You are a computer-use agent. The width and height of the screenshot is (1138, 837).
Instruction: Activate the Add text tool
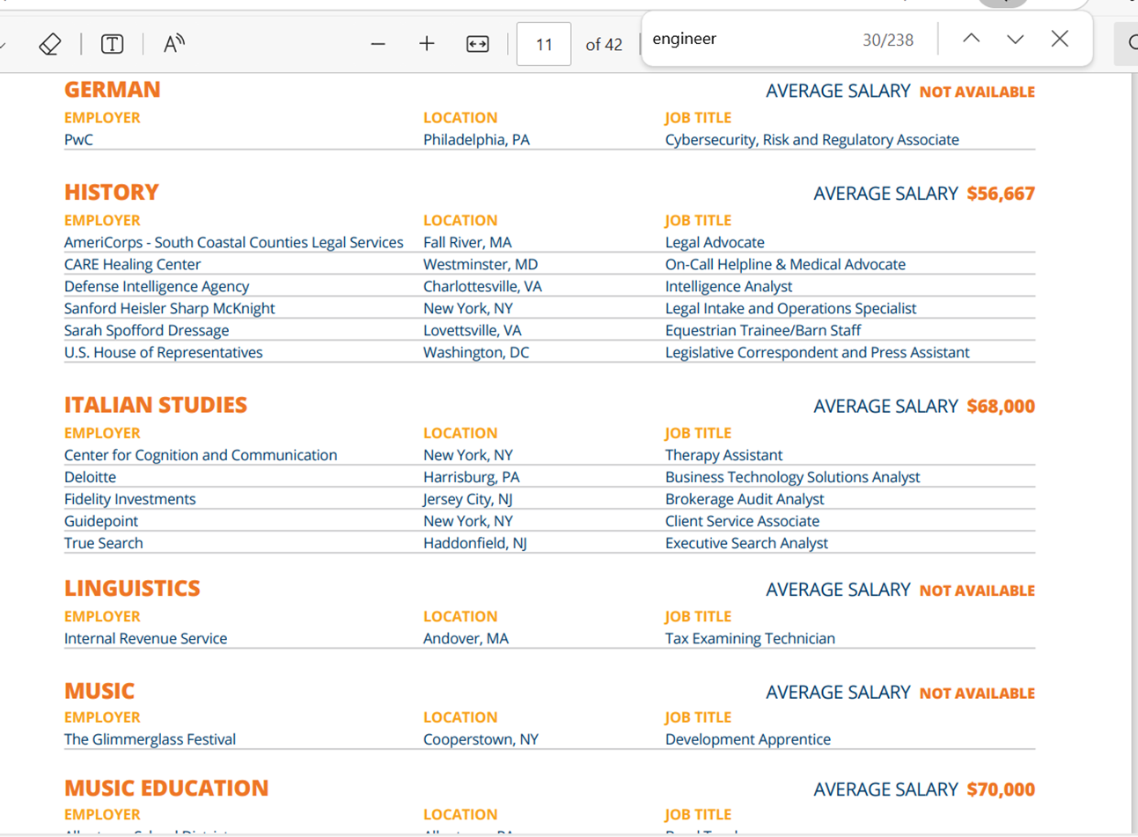[112, 44]
